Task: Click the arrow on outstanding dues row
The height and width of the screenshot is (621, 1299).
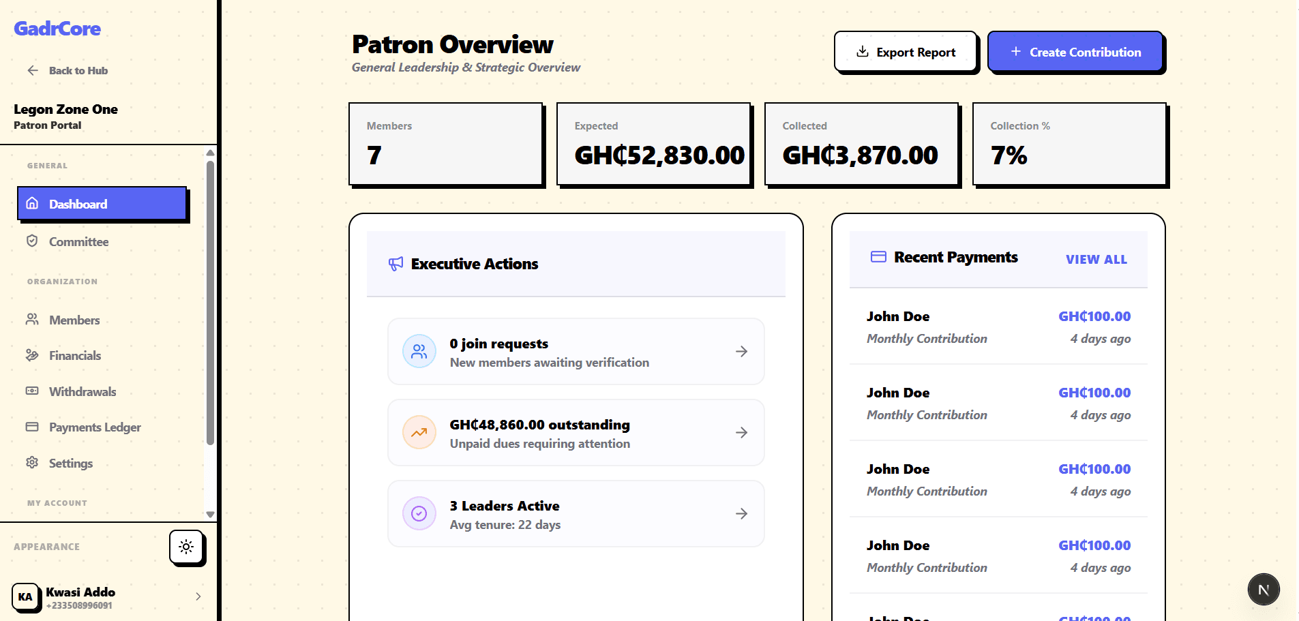Action: coord(742,433)
